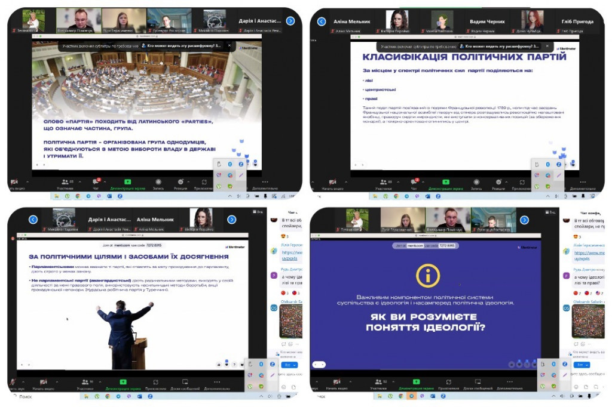Open Участники in the ІДЕОЛОГІЇ question-slide window
Screen dimensions: 612x407
click(378, 384)
